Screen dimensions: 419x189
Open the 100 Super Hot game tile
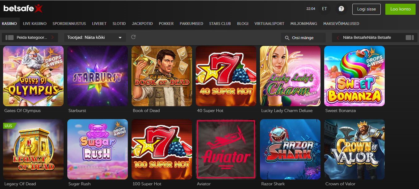[162, 149]
